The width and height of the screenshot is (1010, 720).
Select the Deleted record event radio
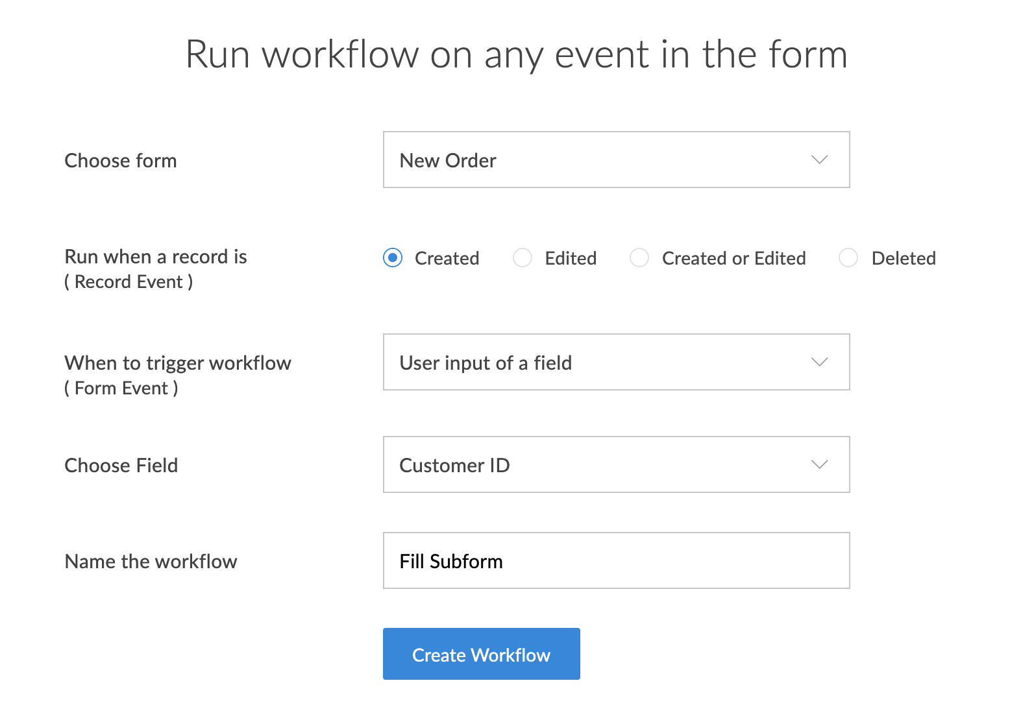848,258
